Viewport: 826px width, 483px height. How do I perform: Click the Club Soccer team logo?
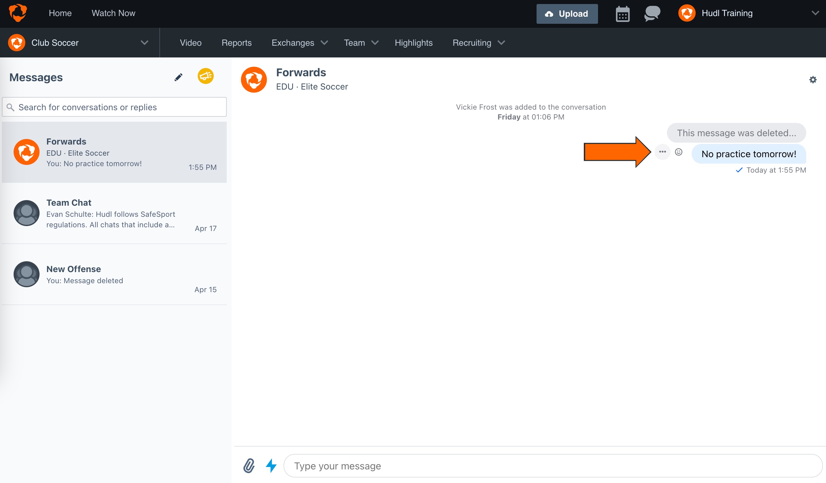[17, 43]
